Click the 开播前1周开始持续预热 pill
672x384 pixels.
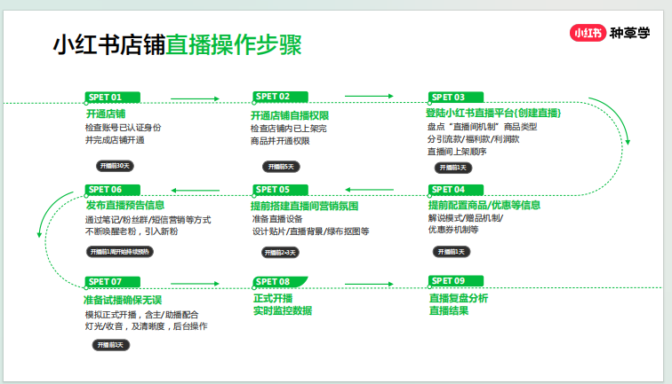(x=120, y=252)
